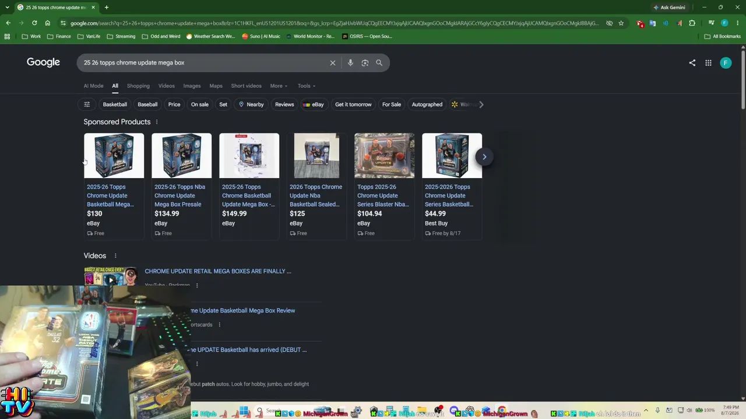Open Sponsored Products info menu
Screen dimensions: 746x419
(x=156, y=122)
